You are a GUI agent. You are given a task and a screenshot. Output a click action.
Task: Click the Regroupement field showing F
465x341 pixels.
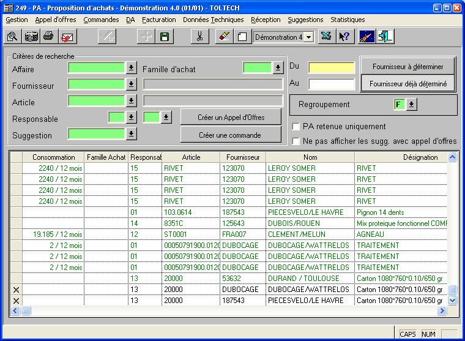pos(400,105)
